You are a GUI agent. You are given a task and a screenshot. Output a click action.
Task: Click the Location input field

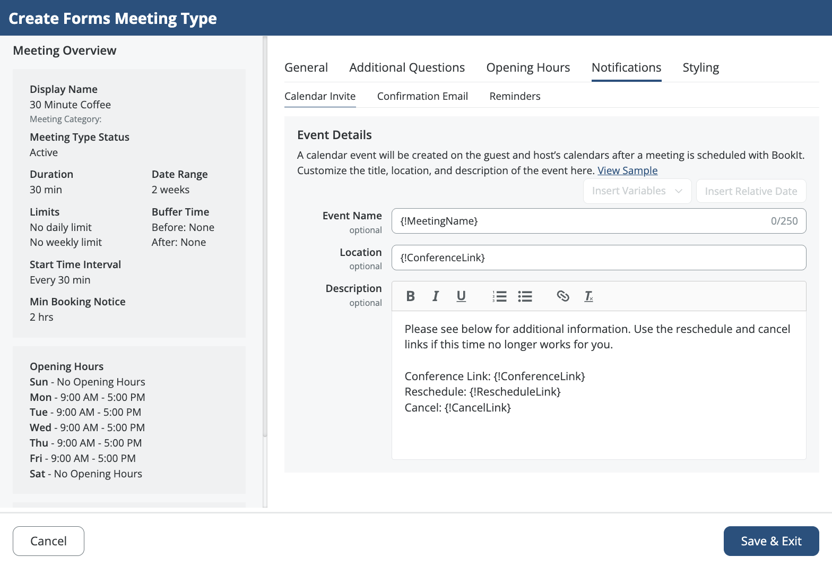(599, 258)
